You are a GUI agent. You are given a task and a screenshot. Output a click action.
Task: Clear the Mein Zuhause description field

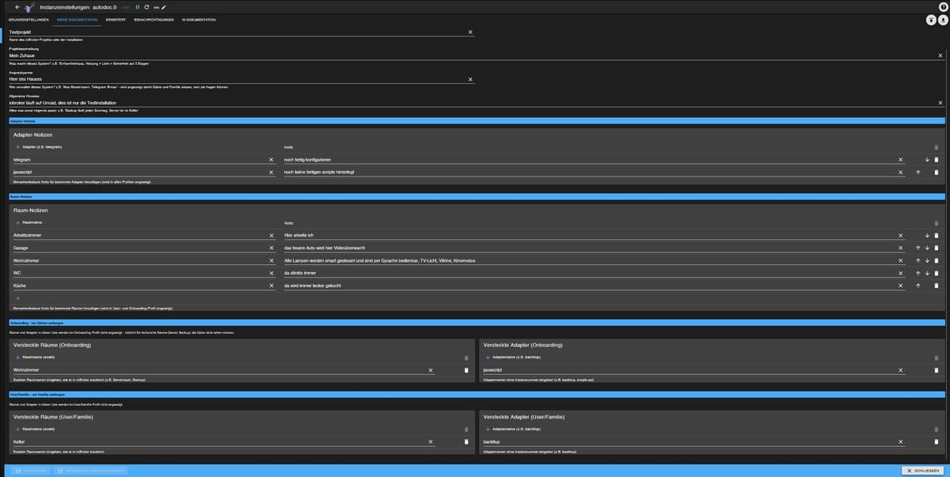click(x=940, y=55)
